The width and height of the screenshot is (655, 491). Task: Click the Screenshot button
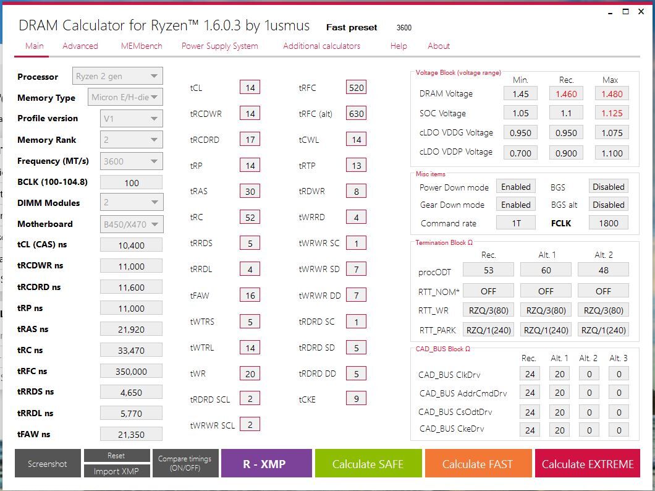(x=48, y=463)
